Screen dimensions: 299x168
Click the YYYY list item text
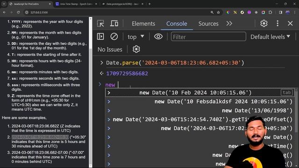pyautogui.click(x=47, y=24)
